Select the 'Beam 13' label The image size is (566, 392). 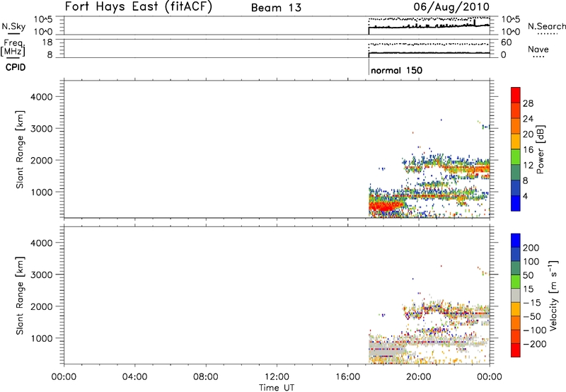276,8
